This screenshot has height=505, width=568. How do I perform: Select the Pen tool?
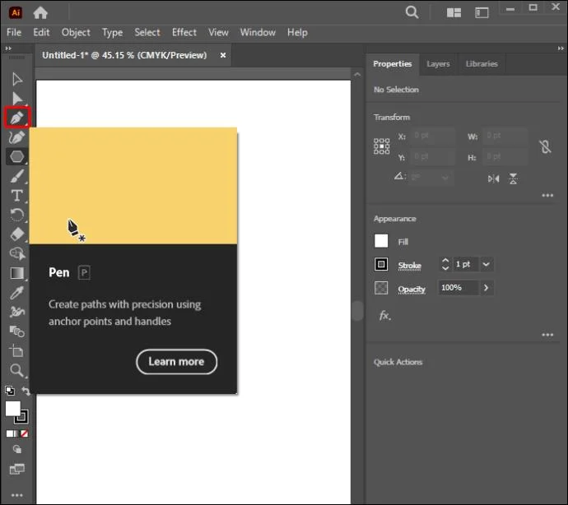click(x=17, y=118)
